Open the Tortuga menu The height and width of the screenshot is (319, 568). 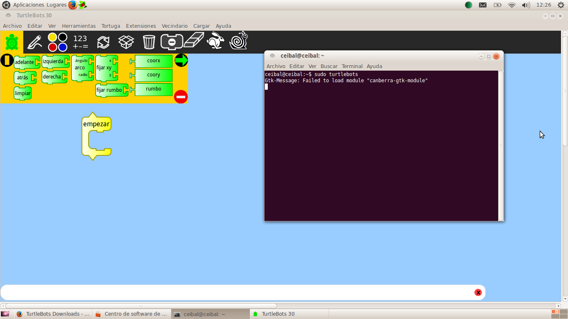click(x=111, y=26)
